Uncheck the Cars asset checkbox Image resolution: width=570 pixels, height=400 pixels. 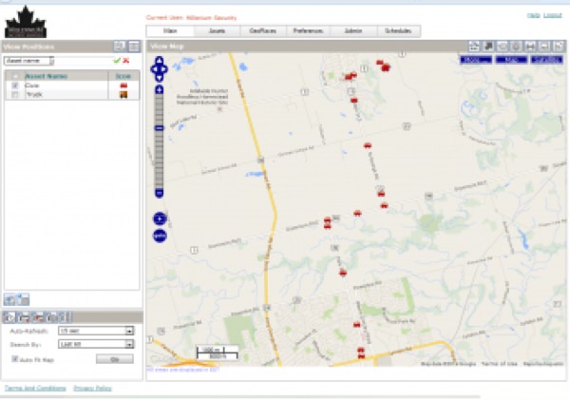click(15, 86)
